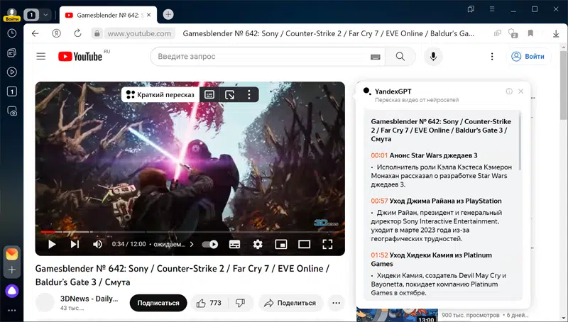Seek on the video progress bar
The height and width of the screenshot is (322, 568).
click(x=190, y=231)
